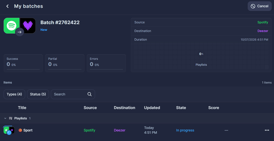Viewport: 274px width, 141px height.
Task: Click the Deezer value in the Destination info row
Action: pos(263,31)
